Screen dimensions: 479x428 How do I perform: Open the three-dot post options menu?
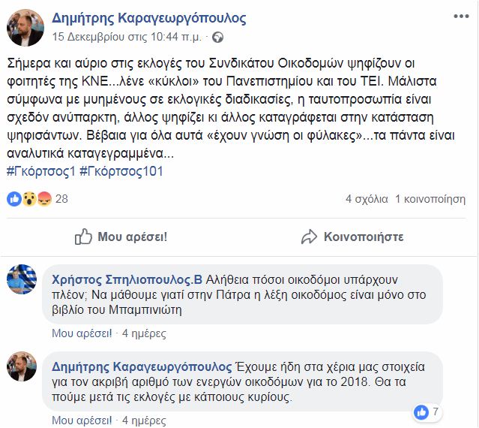461,17
